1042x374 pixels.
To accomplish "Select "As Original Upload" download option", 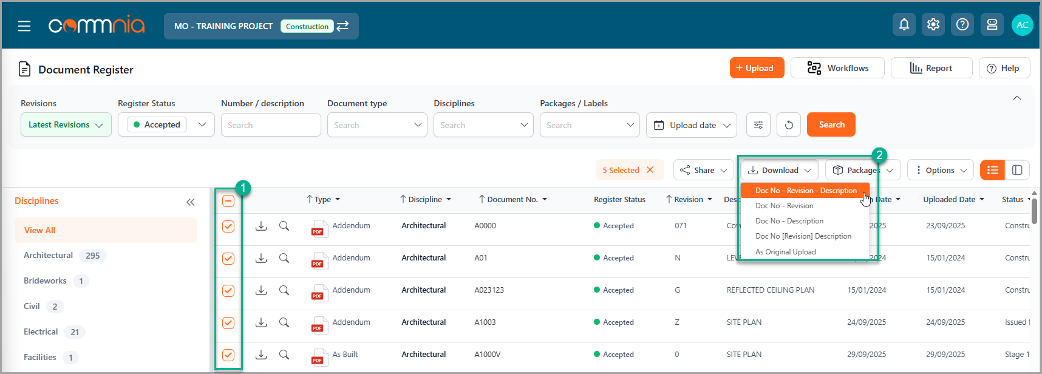I will (785, 252).
